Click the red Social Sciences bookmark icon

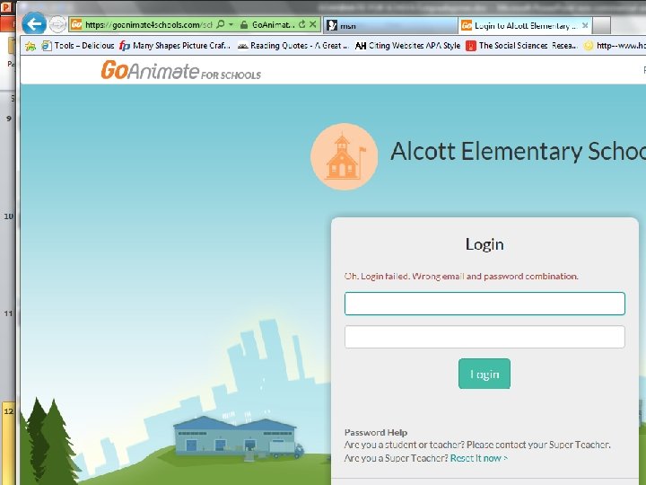[470, 46]
